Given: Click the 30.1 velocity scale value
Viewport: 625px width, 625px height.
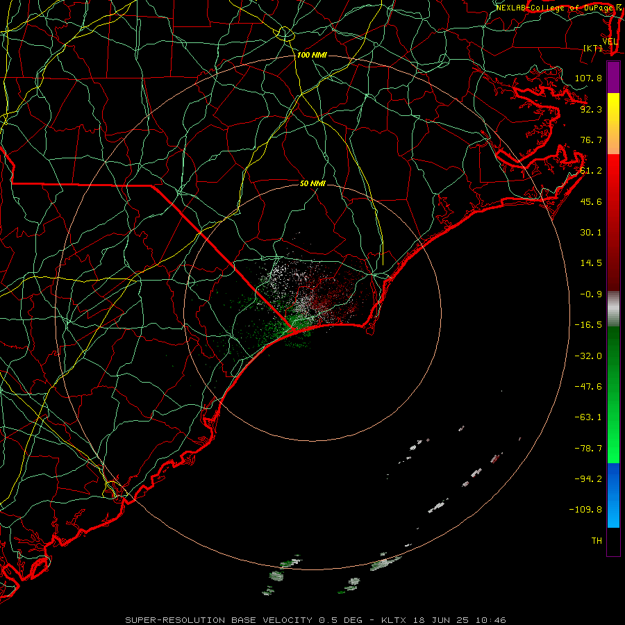Looking at the screenshot, I should pyautogui.click(x=591, y=233).
